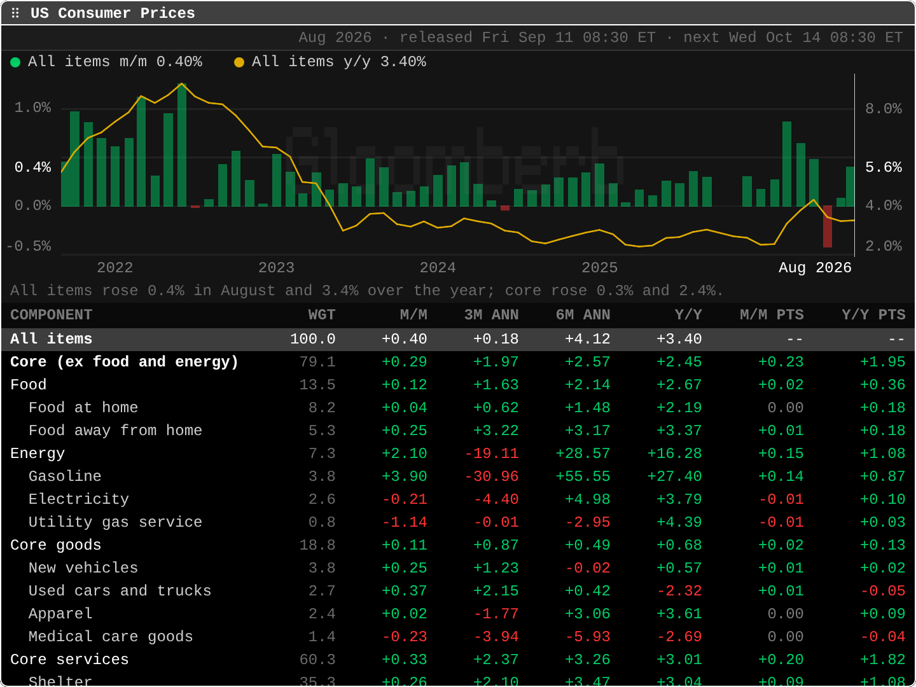Click the 2024 label on chart axis

(x=438, y=268)
